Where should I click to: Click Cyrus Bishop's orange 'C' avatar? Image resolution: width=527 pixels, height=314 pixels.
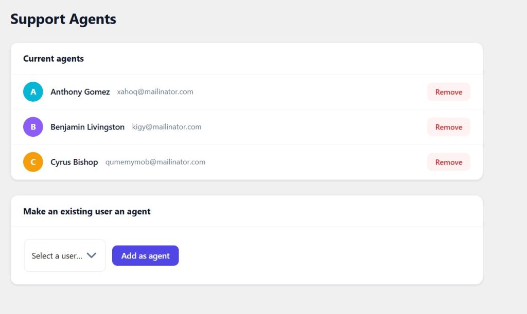pyautogui.click(x=33, y=162)
